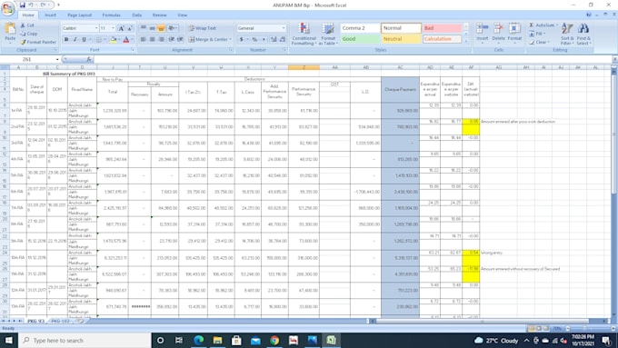Open Microsoft Edge from the taskbar

[198, 340]
